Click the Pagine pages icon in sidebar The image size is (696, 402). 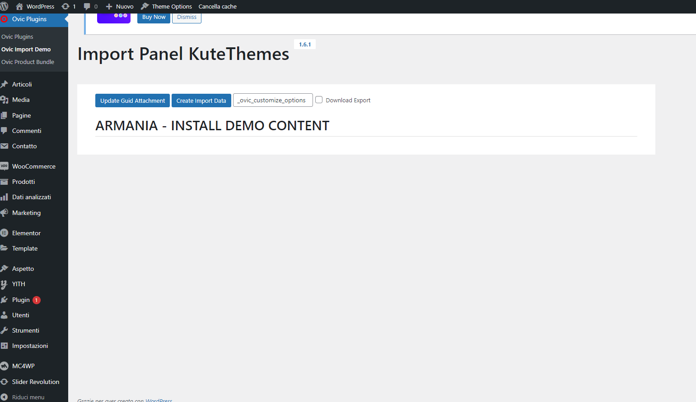4,115
